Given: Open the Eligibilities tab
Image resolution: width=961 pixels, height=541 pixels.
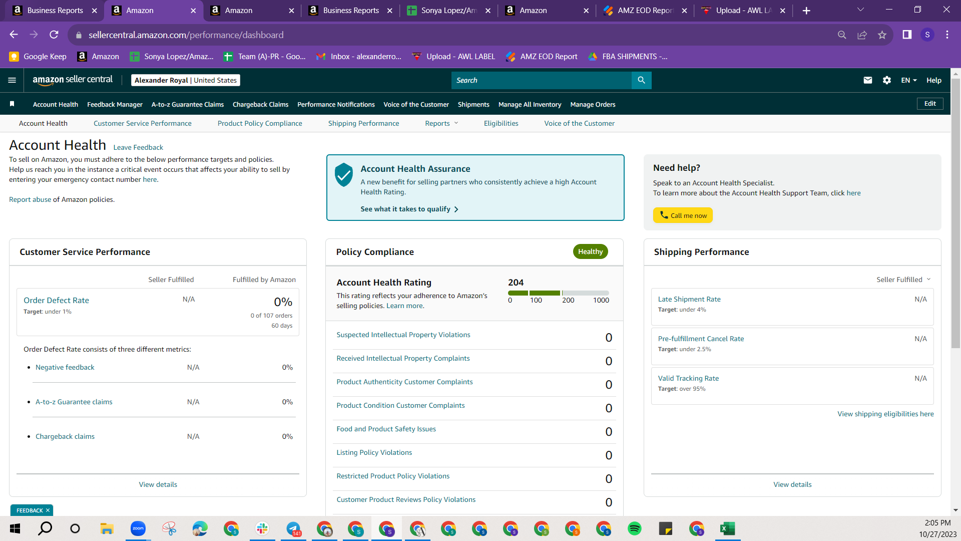Looking at the screenshot, I should [x=501, y=123].
